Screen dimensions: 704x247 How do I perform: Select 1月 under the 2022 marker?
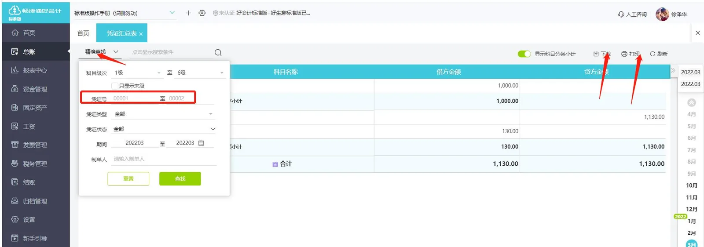coord(692,221)
